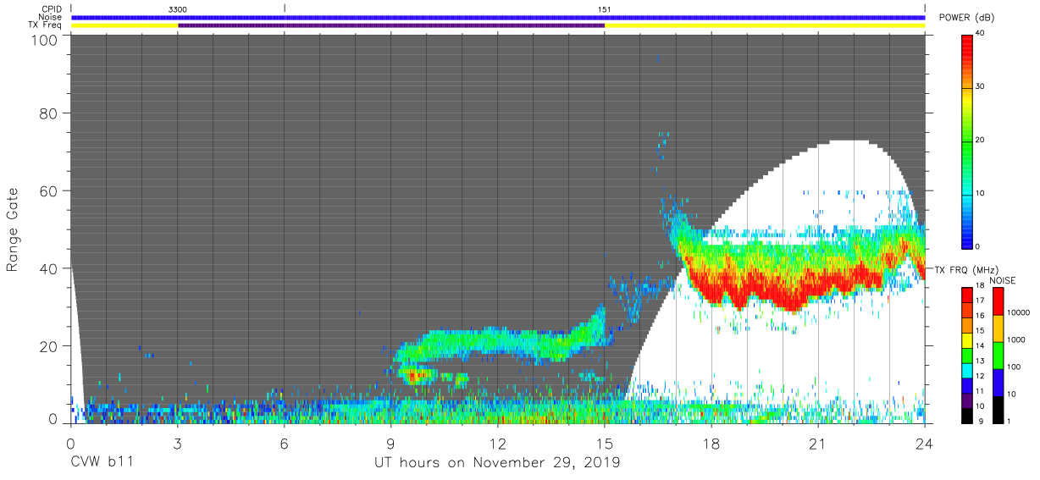Click the Range Gate axis label
Image resolution: width=1040 pixels, height=480 pixels.
click(x=13, y=229)
